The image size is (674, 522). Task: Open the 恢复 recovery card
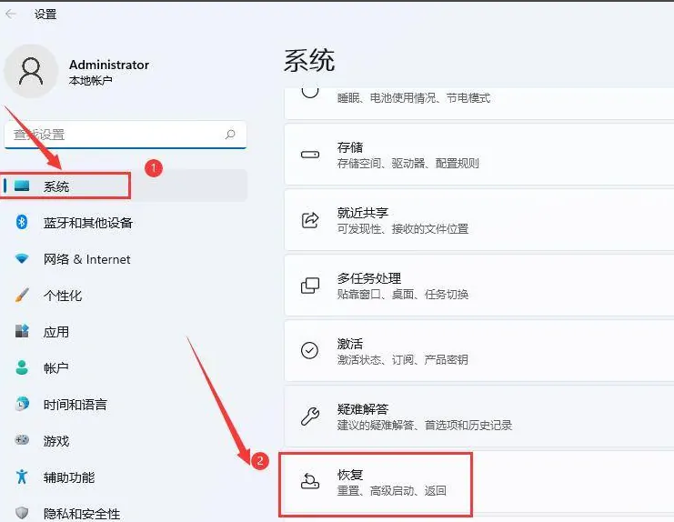click(478, 483)
